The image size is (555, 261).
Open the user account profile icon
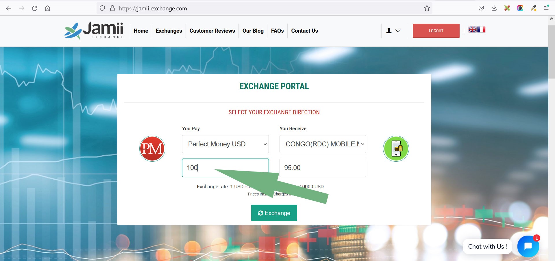coord(389,31)
